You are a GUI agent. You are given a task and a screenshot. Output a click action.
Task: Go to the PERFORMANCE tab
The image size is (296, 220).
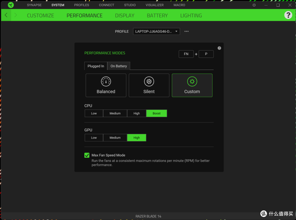(x=85, y=15)
